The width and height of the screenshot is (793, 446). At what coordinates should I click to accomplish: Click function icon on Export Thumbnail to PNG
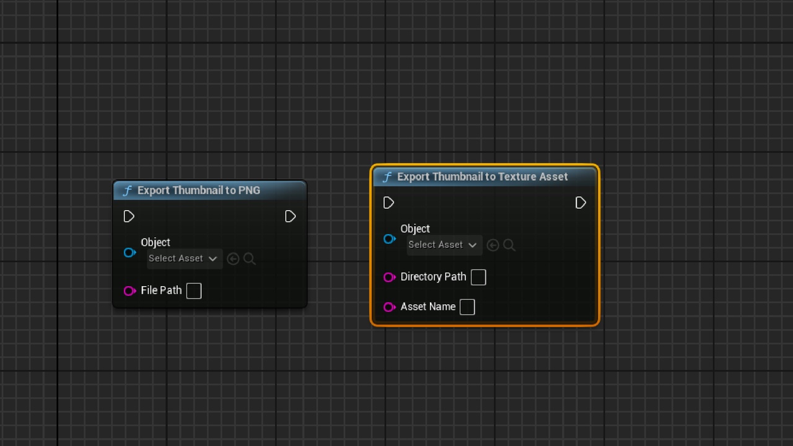click(x=127, y=191)
